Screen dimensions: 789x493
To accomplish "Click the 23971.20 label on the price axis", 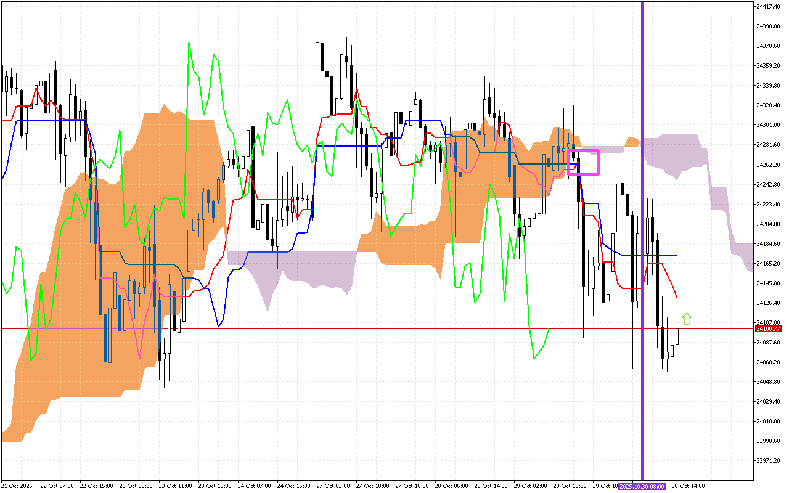I will point(768,460).
